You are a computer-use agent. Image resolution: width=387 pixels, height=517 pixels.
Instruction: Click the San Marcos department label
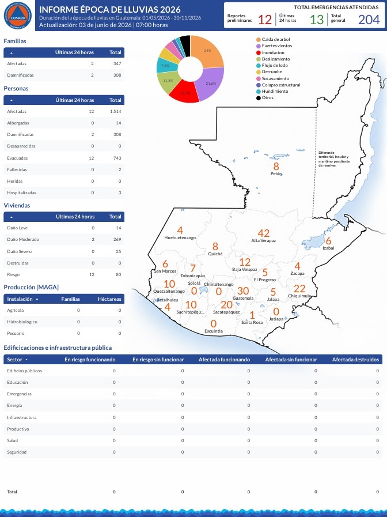coord(165,271)
